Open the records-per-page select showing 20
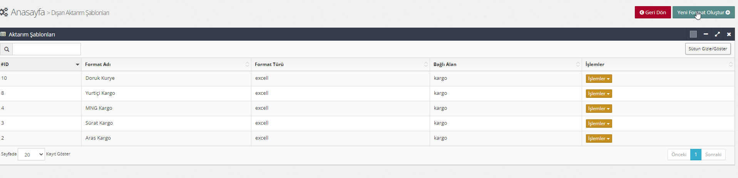738x178 pixels. tap(31, 155)
